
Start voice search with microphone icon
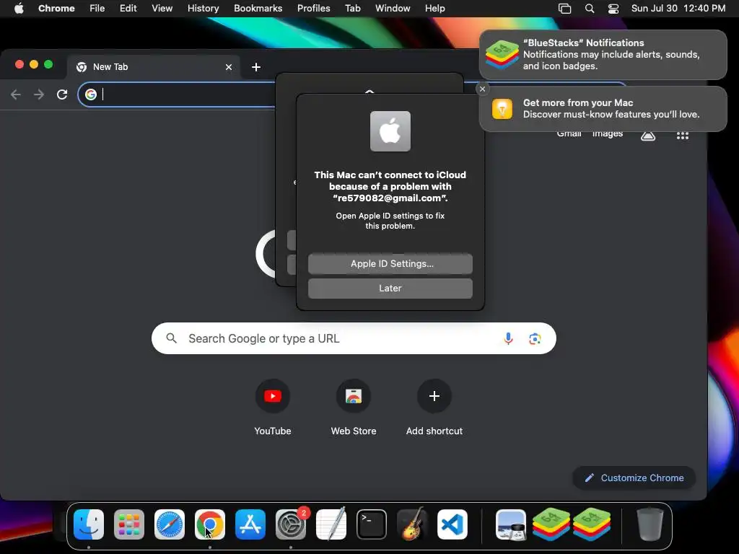508,338
